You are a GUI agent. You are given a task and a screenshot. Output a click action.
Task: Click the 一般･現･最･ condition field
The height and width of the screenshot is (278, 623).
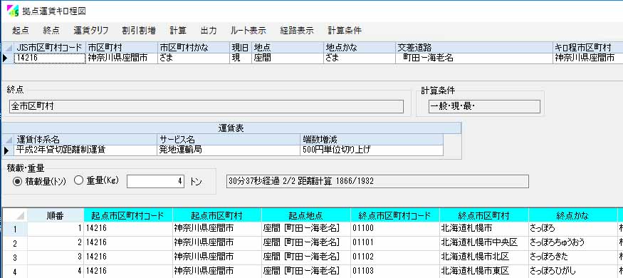pos(484,107)
